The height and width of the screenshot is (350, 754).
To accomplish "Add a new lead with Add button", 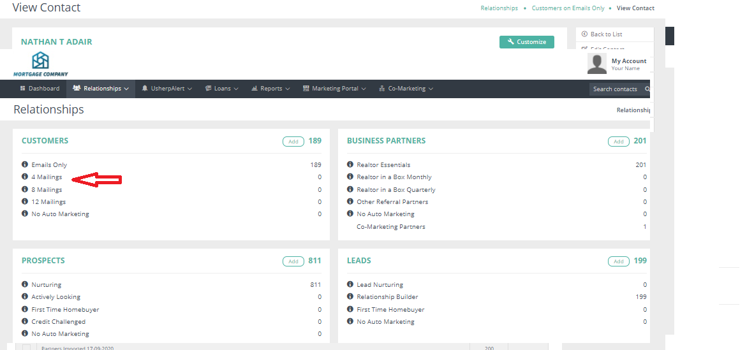I will click(618, 261).
